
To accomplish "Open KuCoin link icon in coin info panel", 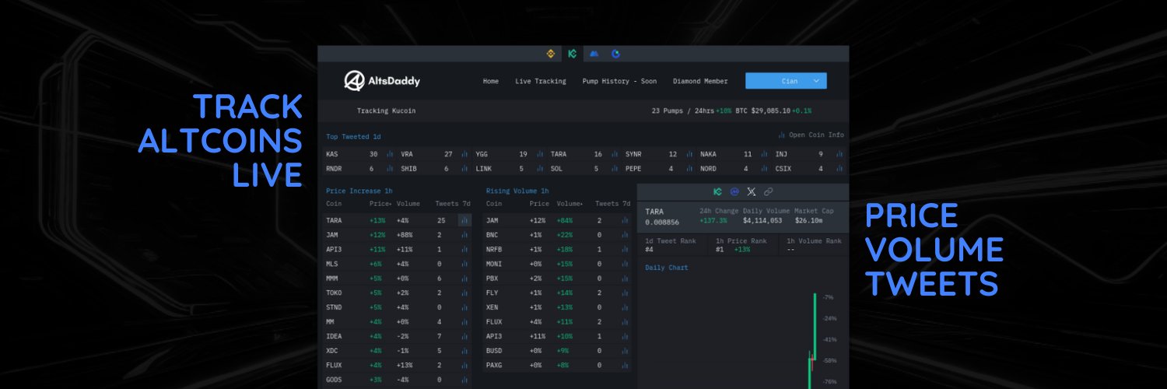I will 717,191.
